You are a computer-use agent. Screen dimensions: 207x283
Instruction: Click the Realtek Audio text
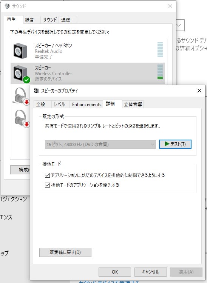(49, 51)
